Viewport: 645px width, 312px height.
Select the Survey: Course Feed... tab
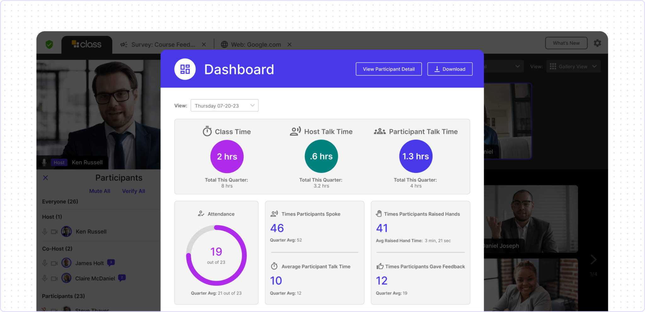pyautogui.click(x=163, y=44)
